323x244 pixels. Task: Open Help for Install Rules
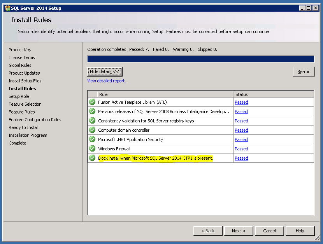(300, 231)
